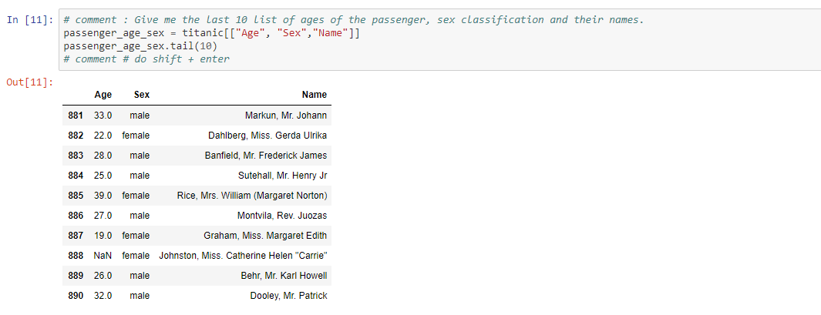
Task: Click row index 881
Action: click(x=76, y=116)
